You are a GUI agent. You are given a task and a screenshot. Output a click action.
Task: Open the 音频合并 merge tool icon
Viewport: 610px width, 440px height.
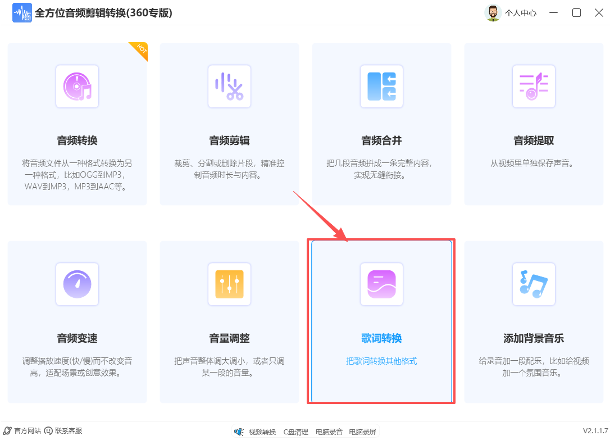click(x=381, y=87)
